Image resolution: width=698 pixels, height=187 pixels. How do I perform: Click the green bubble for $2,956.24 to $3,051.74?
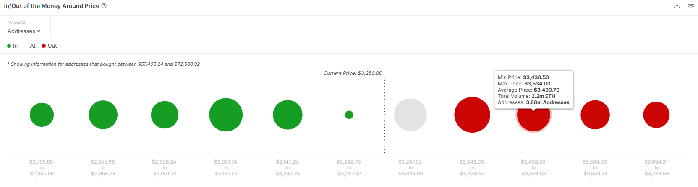(x=165, y=115)
